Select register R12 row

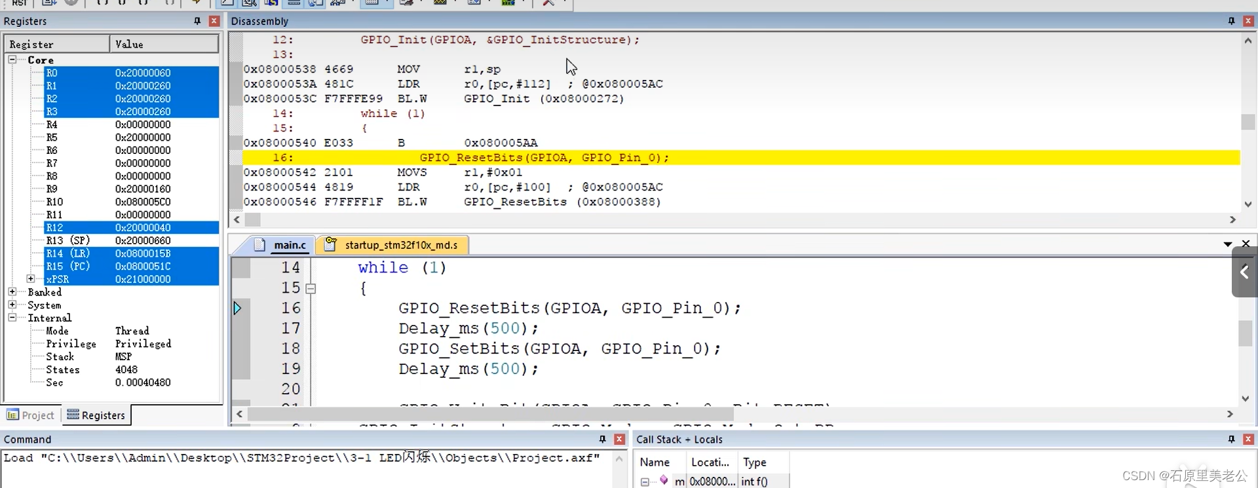(x=132, y=228)
